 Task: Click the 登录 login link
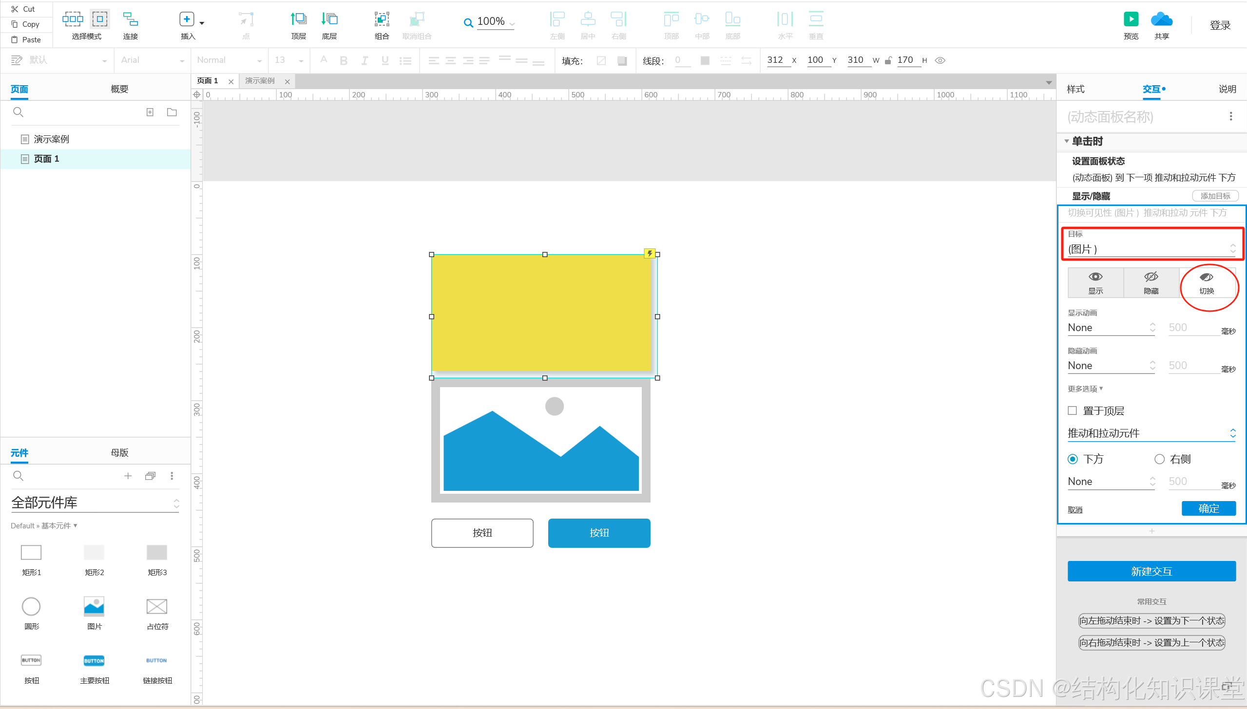coord(1220,25)
